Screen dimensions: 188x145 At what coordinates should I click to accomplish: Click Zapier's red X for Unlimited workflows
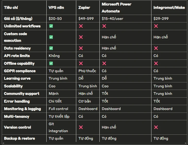click(x=81, y=26)
